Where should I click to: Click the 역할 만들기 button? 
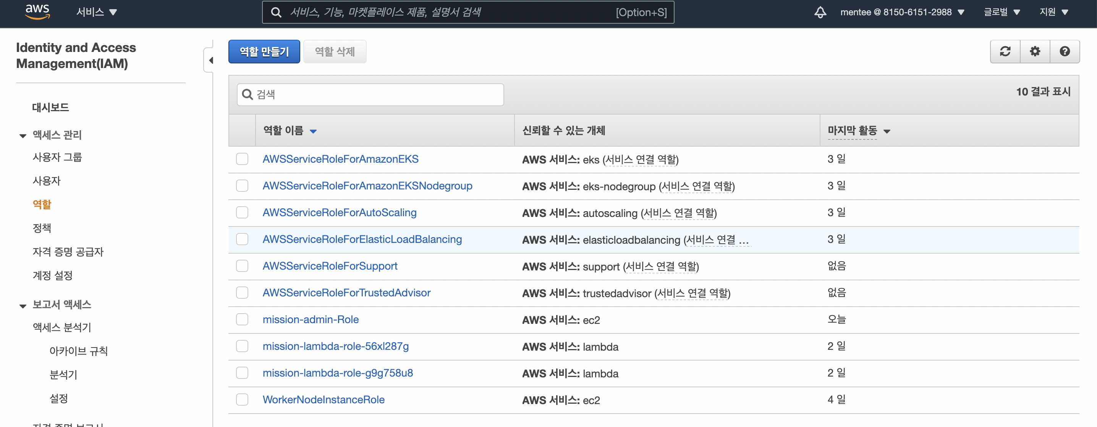pos(264,52)
